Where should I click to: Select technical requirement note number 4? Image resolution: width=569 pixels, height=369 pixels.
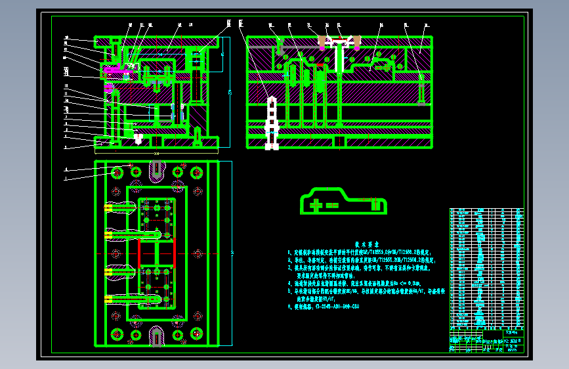coord(354,283)
